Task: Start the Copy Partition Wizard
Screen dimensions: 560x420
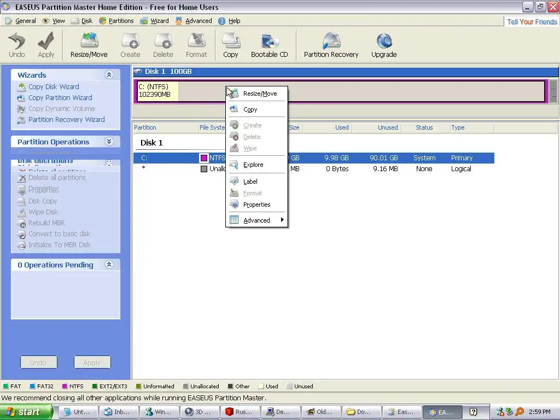Action: [60, 98]
